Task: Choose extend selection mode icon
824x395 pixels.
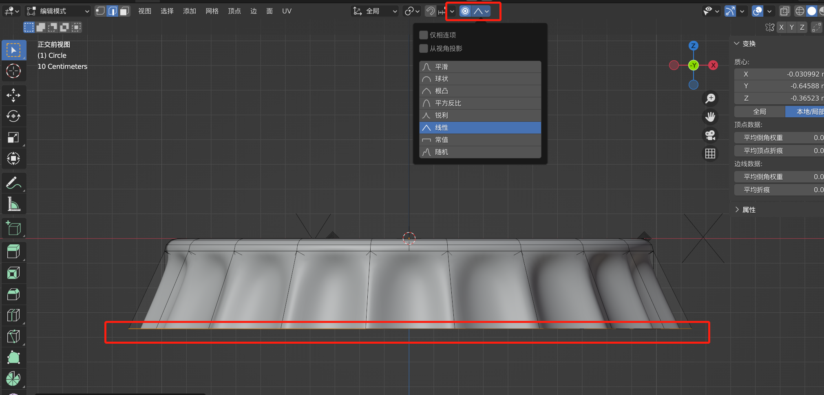Action: pyautogui.click(x=41, y=27)
